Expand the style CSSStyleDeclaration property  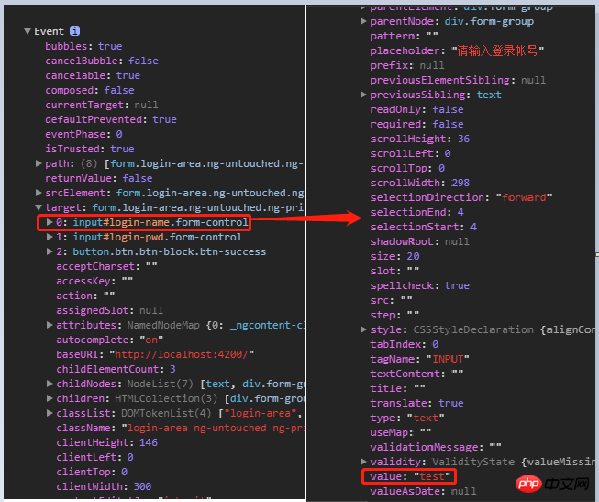363,329
